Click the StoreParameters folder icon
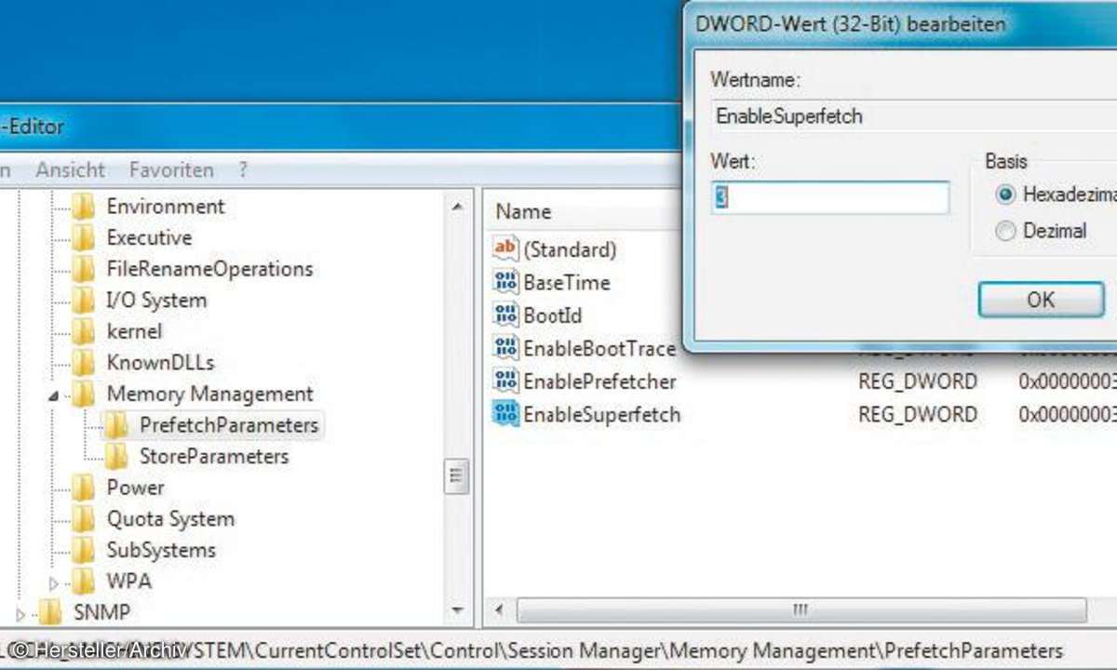This screenshot has width=1117, height=670. (x=116, y=456)
